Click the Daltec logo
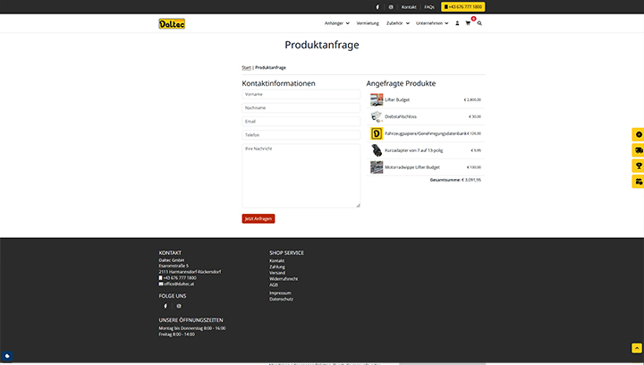Image resolution: width=644 pixels, height=365 pixels. tap(172, 23)
